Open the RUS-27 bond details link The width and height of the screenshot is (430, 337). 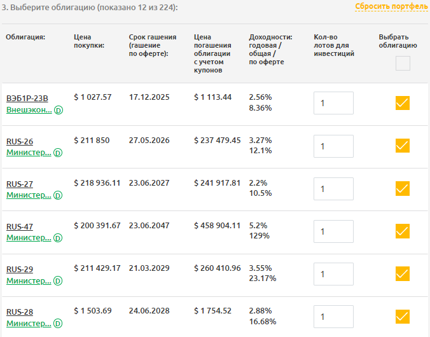[x=20, y=184]
